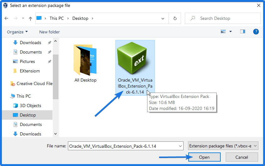Expand the address bar history dropdown

(163, 19)
